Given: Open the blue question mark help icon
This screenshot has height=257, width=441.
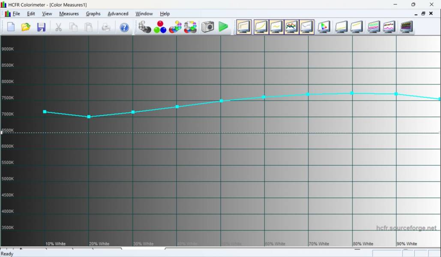Looking at the screenshot, I should [124, 27].
